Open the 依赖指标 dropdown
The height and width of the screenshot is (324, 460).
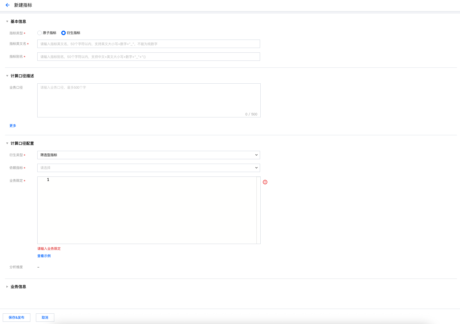pos(149,168)
